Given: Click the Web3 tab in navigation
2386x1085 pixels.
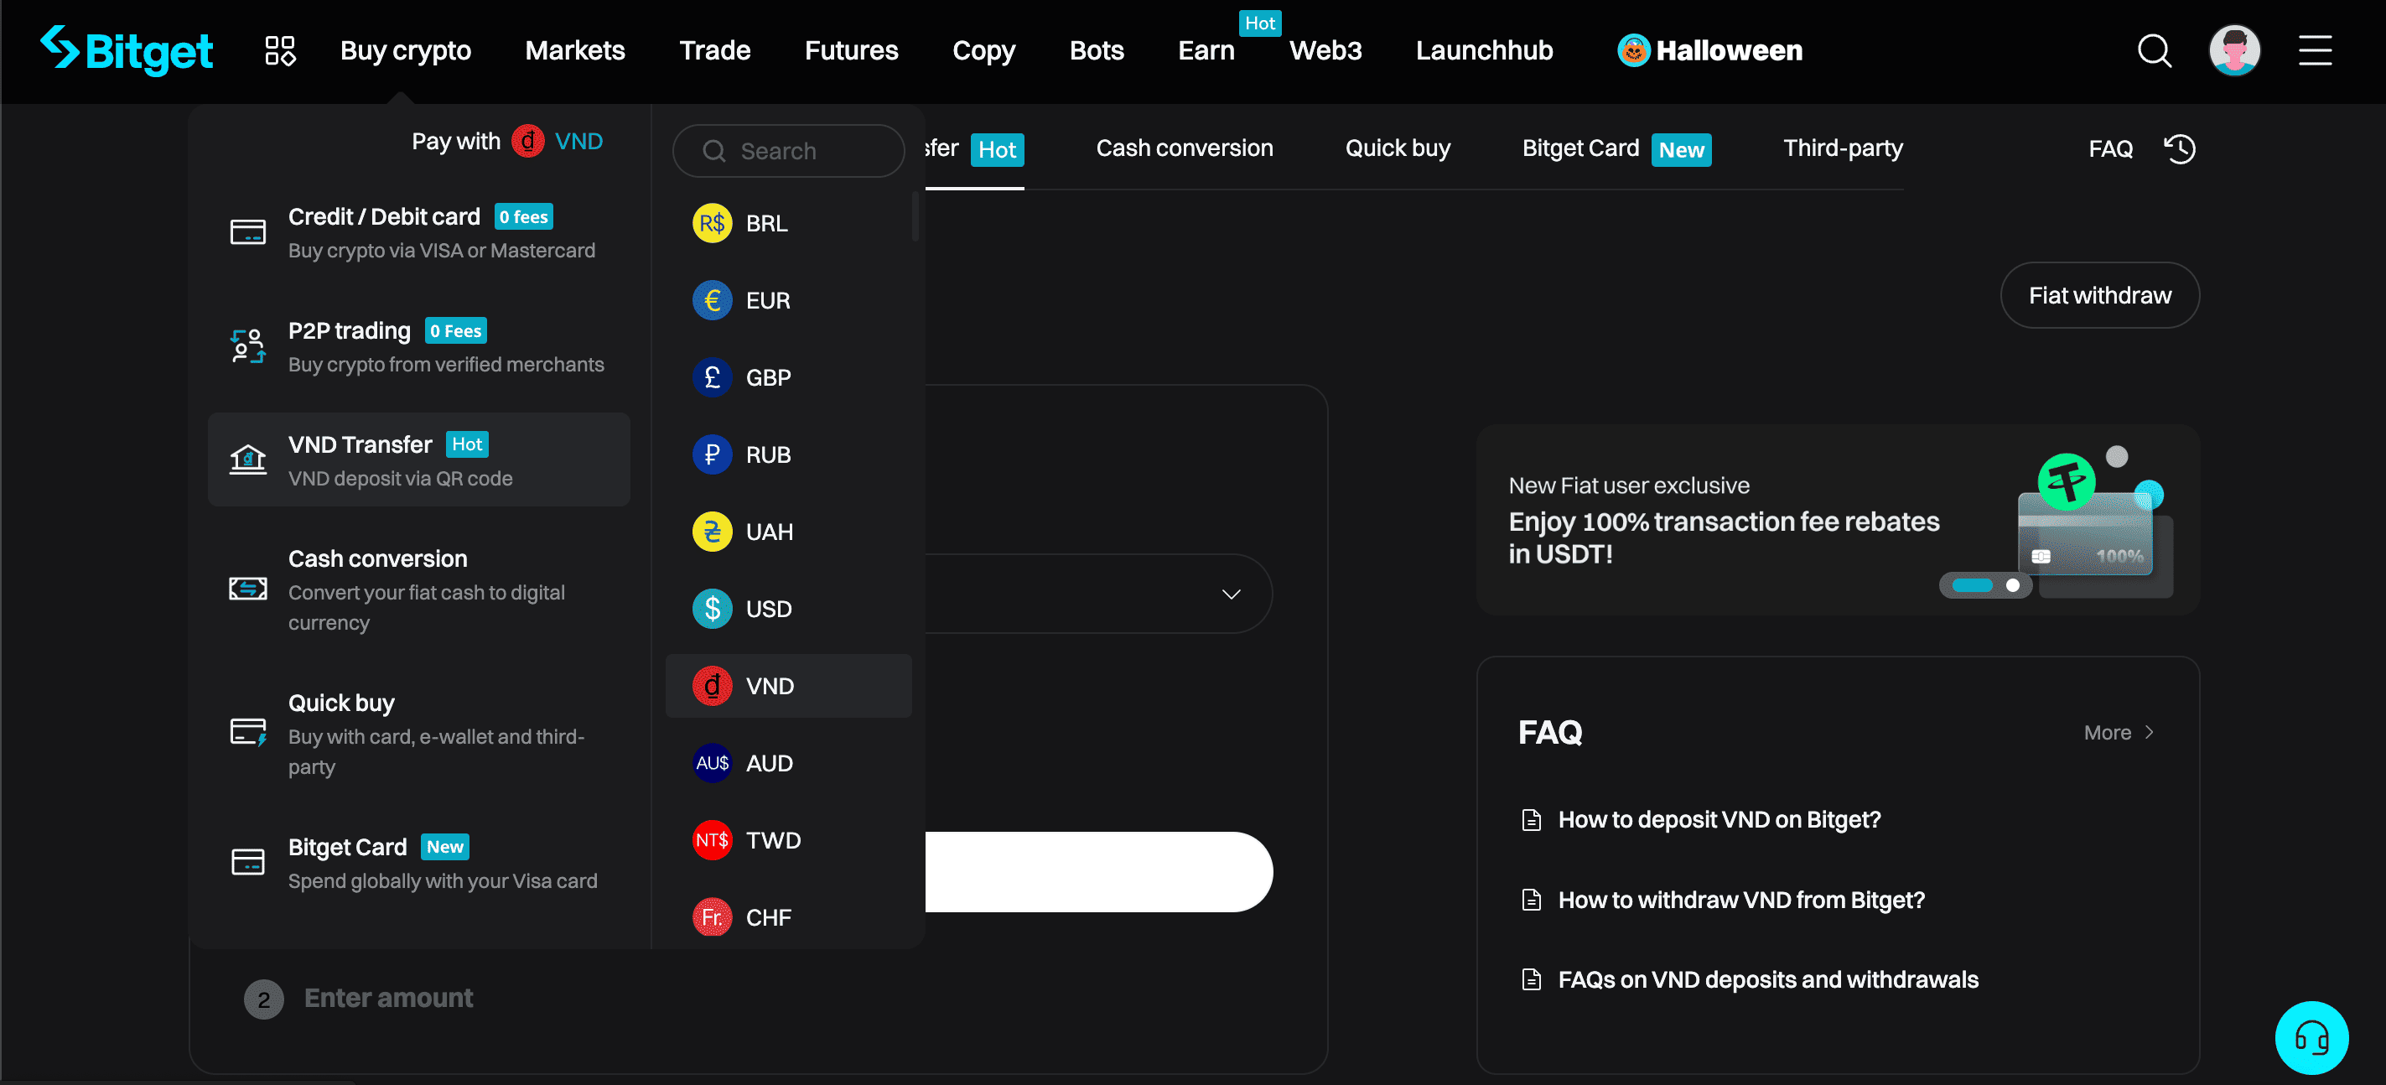Looking at the screenshot, I should click(x=1322, y=50).
